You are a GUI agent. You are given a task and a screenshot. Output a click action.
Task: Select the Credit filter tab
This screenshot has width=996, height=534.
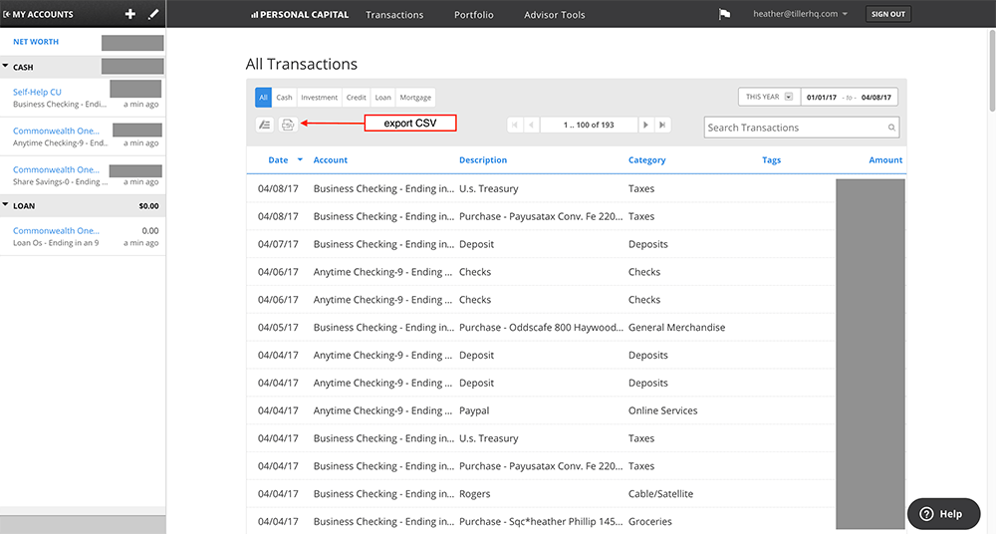(x=356, y=98)
